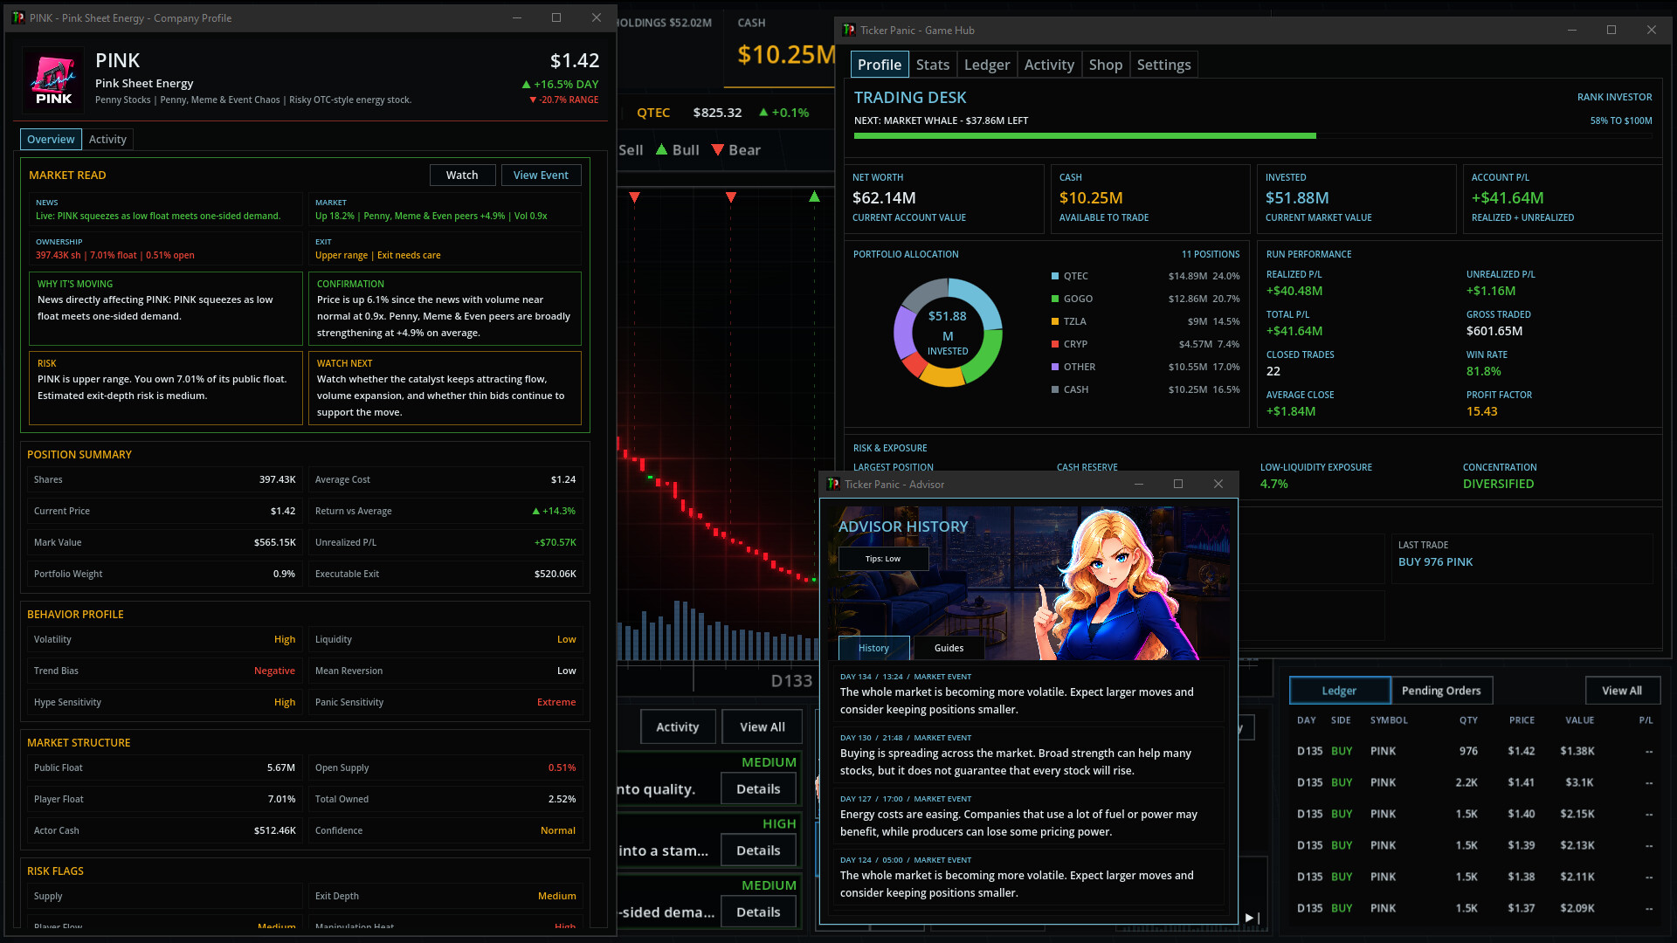Open the Shop tab

coord(1106,65)
